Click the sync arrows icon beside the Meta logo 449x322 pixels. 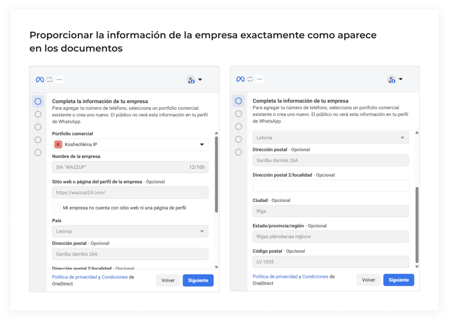tap(49, 79)
